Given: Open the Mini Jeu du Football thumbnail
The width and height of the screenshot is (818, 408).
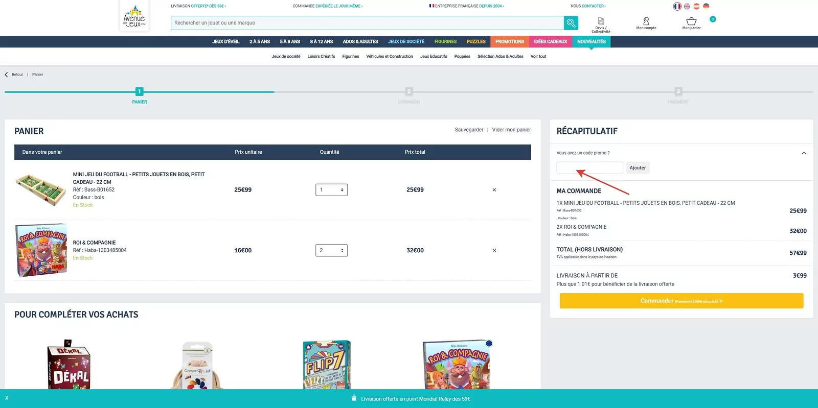Looking at the screenshot, I should pyautogui.click(x=41, y=189).
